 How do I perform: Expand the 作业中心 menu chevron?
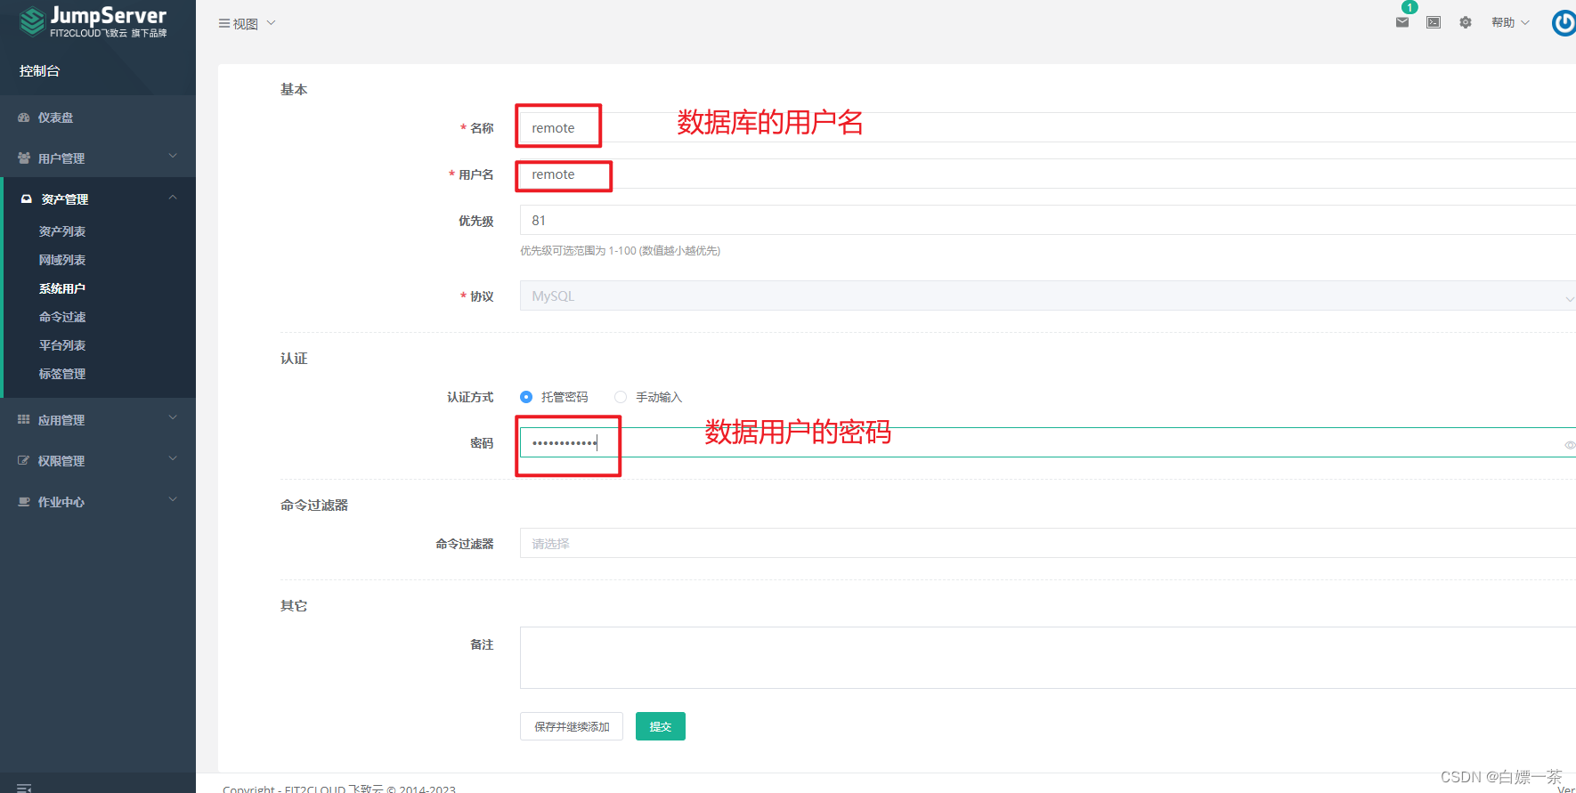pyautogui.click(x=173, y=499)
